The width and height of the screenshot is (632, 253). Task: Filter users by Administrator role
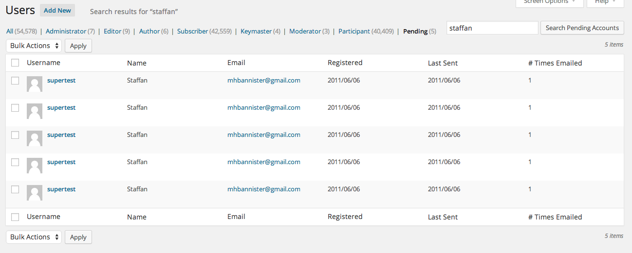click(66, 31)
